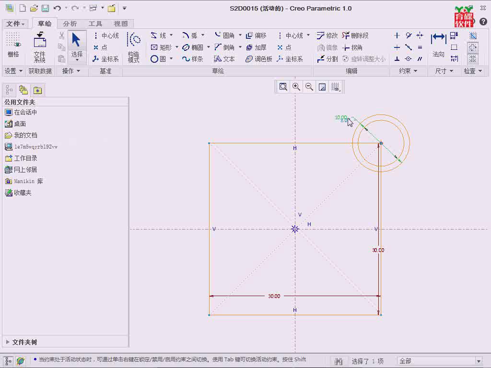Open the favorites navigator tab
The image size is (491, 368).
37,91
